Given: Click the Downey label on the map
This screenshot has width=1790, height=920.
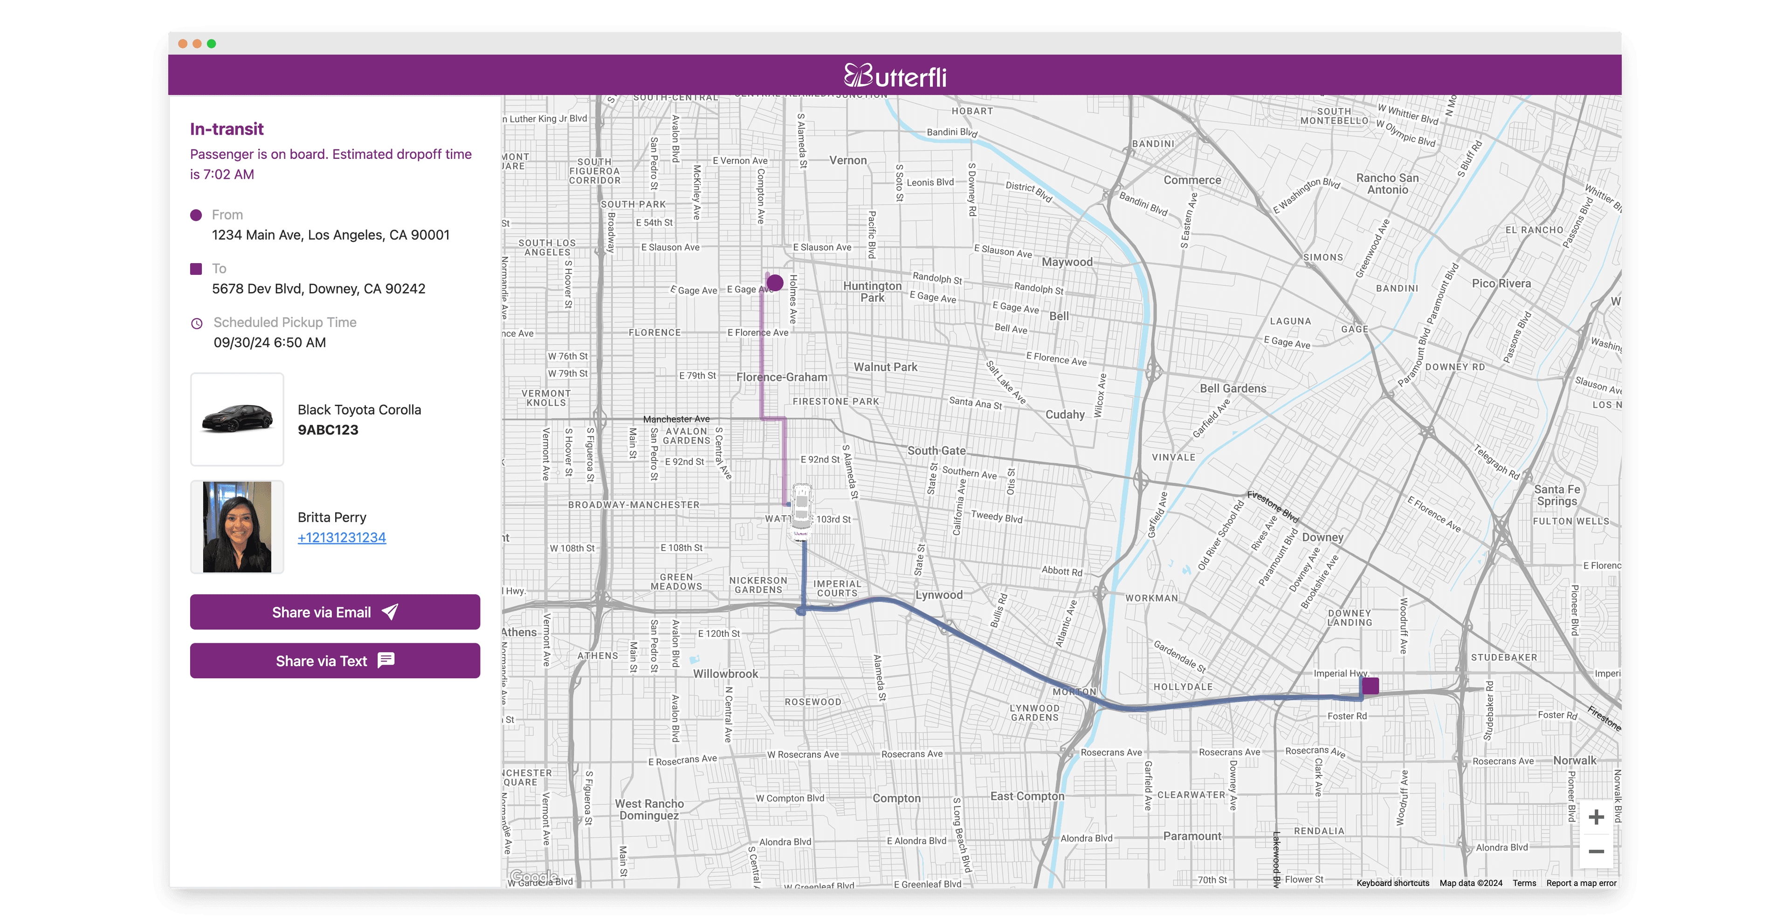Looking at the screenshot, I should (1322, 538).
